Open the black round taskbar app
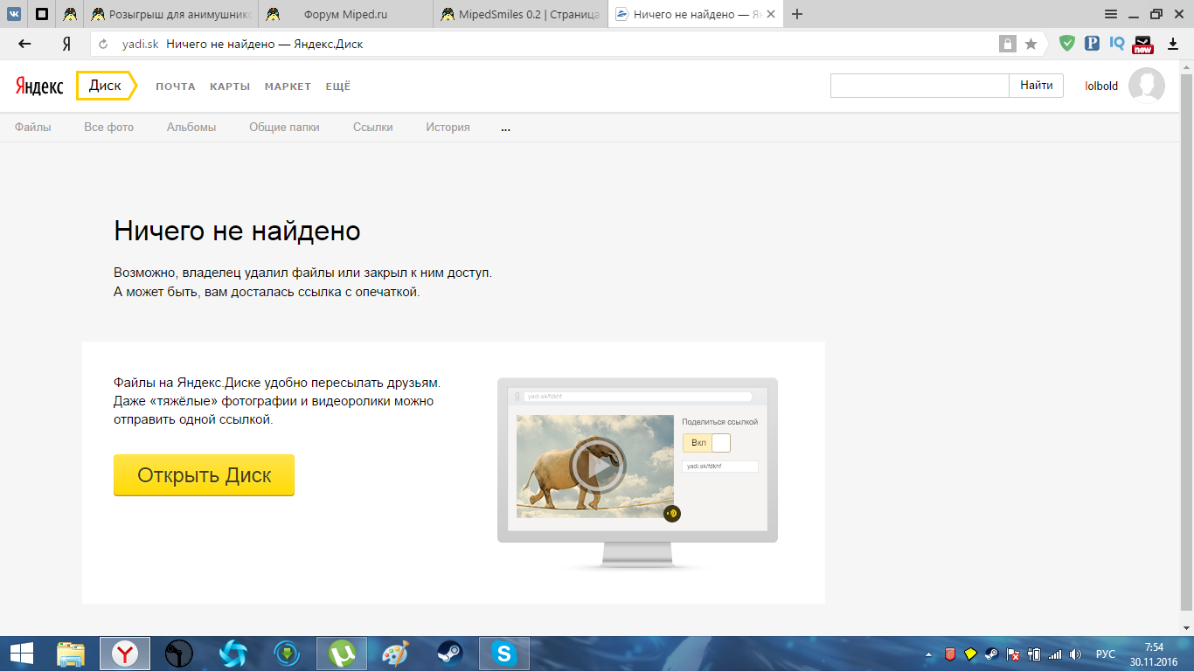This screenshot has width=1194, height=671. point(179,654)
